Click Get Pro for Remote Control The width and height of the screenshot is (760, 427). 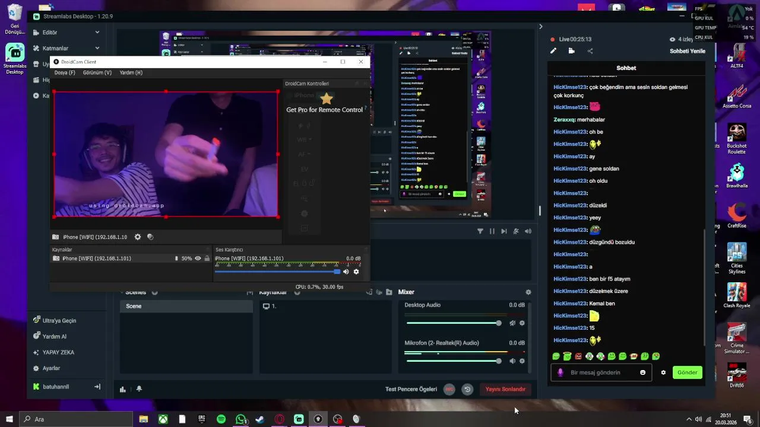pos(324,110)
